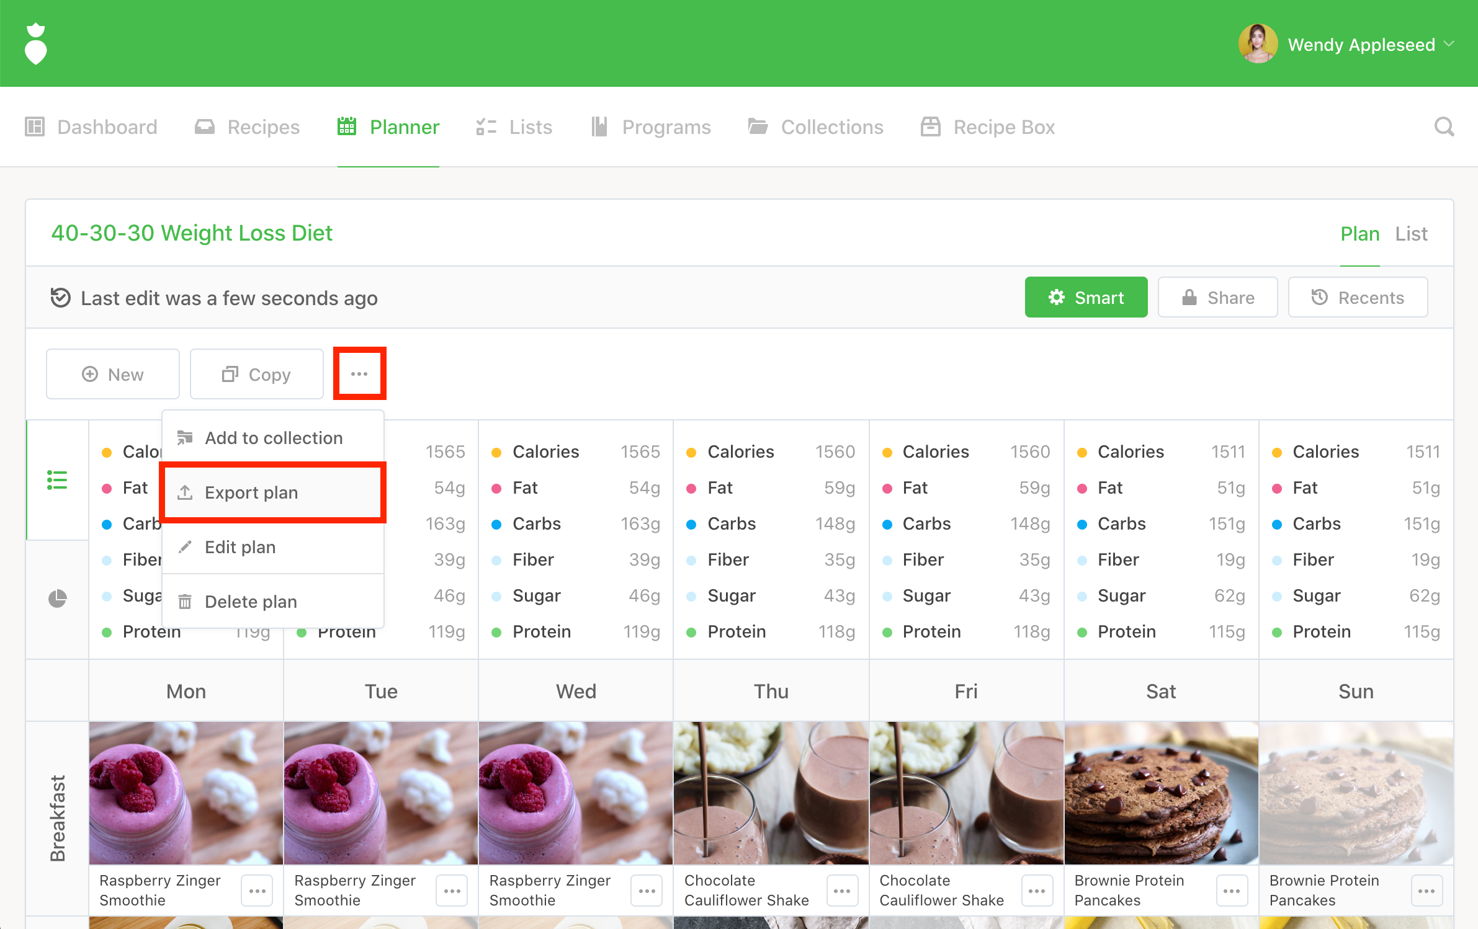Toggle the Smart planner button
This screenshot has width=1478, height=929.
click(x=1086, y=298)
